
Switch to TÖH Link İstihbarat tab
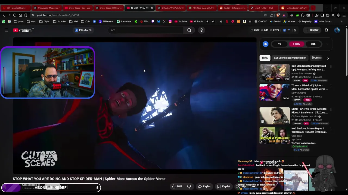point(15,8)
